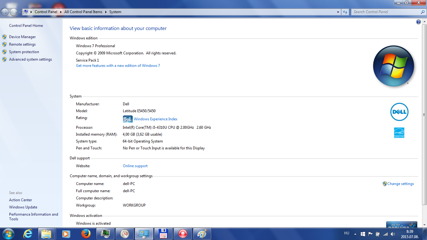Click the Windows Experience Index link

(155, 119)
